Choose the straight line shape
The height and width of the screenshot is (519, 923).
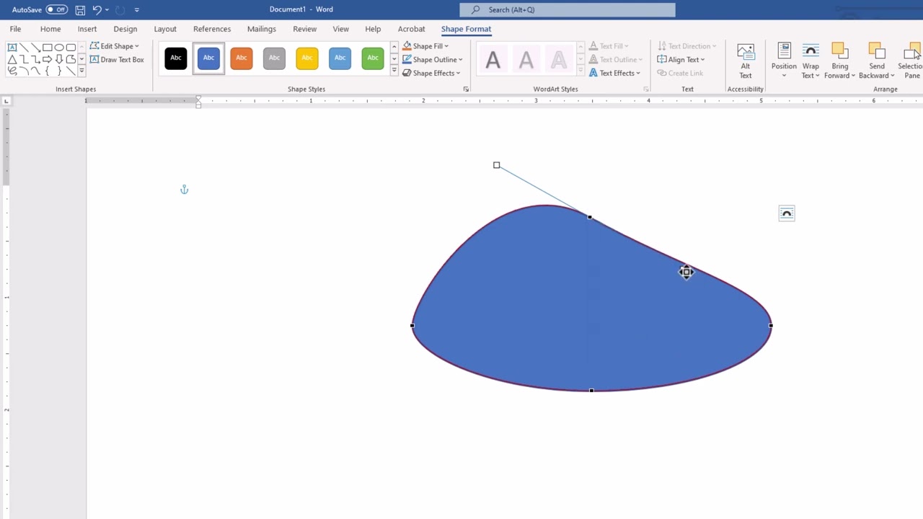coord(24,48)
